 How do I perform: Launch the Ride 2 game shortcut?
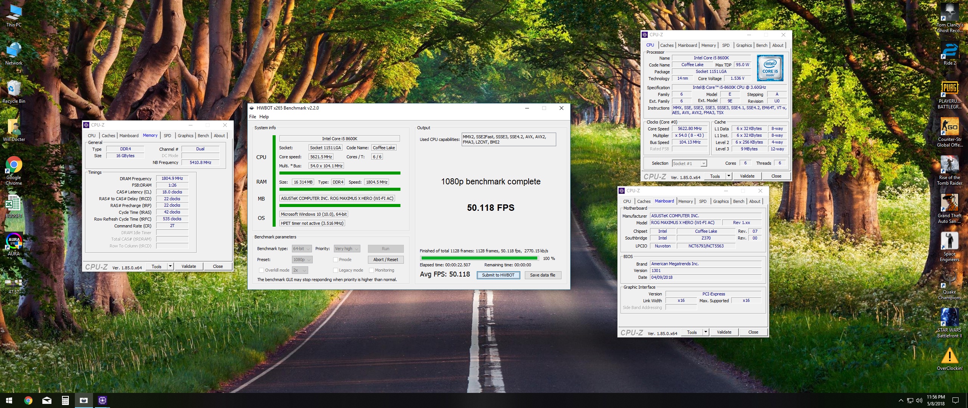tap(949, 54)
